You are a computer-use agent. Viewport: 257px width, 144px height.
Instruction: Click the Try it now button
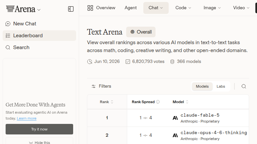(39, 129)
